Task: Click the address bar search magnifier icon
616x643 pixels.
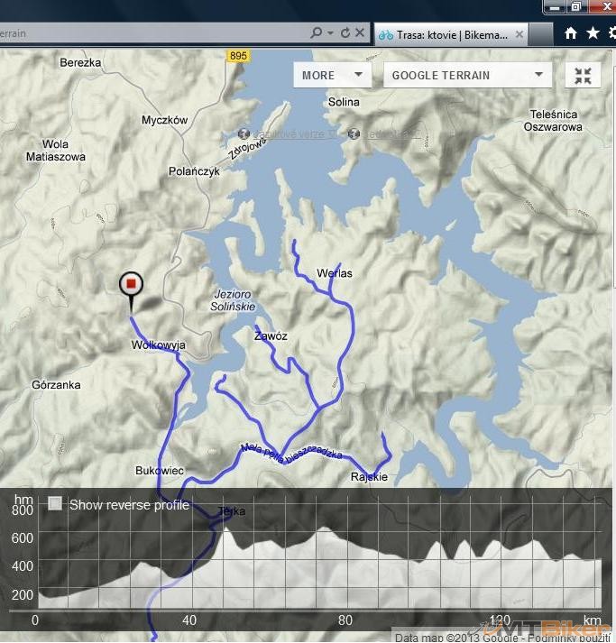Action: pos(317,33)
